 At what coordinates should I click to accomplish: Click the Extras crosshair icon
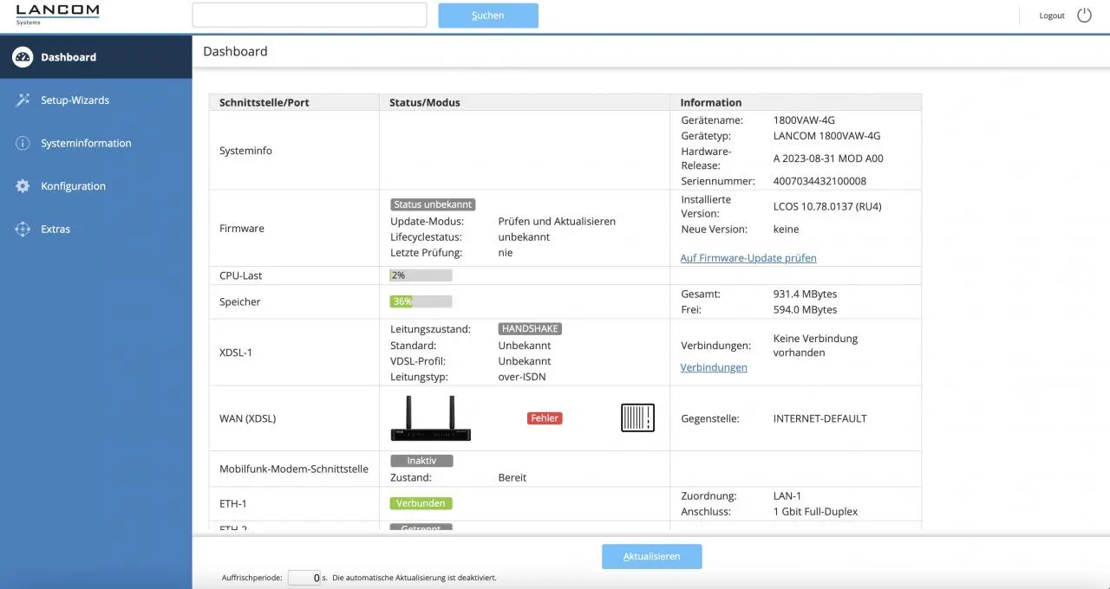[x=23, y=230]
